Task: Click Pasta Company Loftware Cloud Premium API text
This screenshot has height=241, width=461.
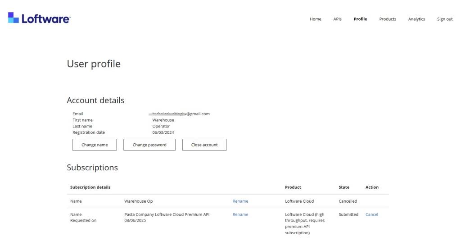Action: coord(167,214)
